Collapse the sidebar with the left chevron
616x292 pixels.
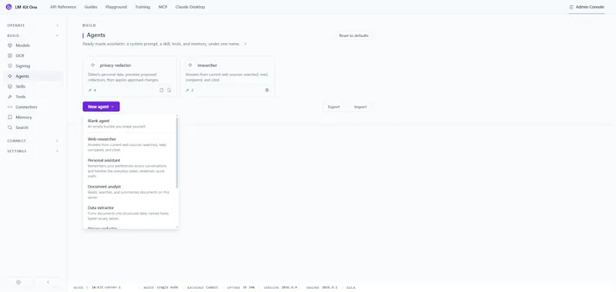(48, 282)
